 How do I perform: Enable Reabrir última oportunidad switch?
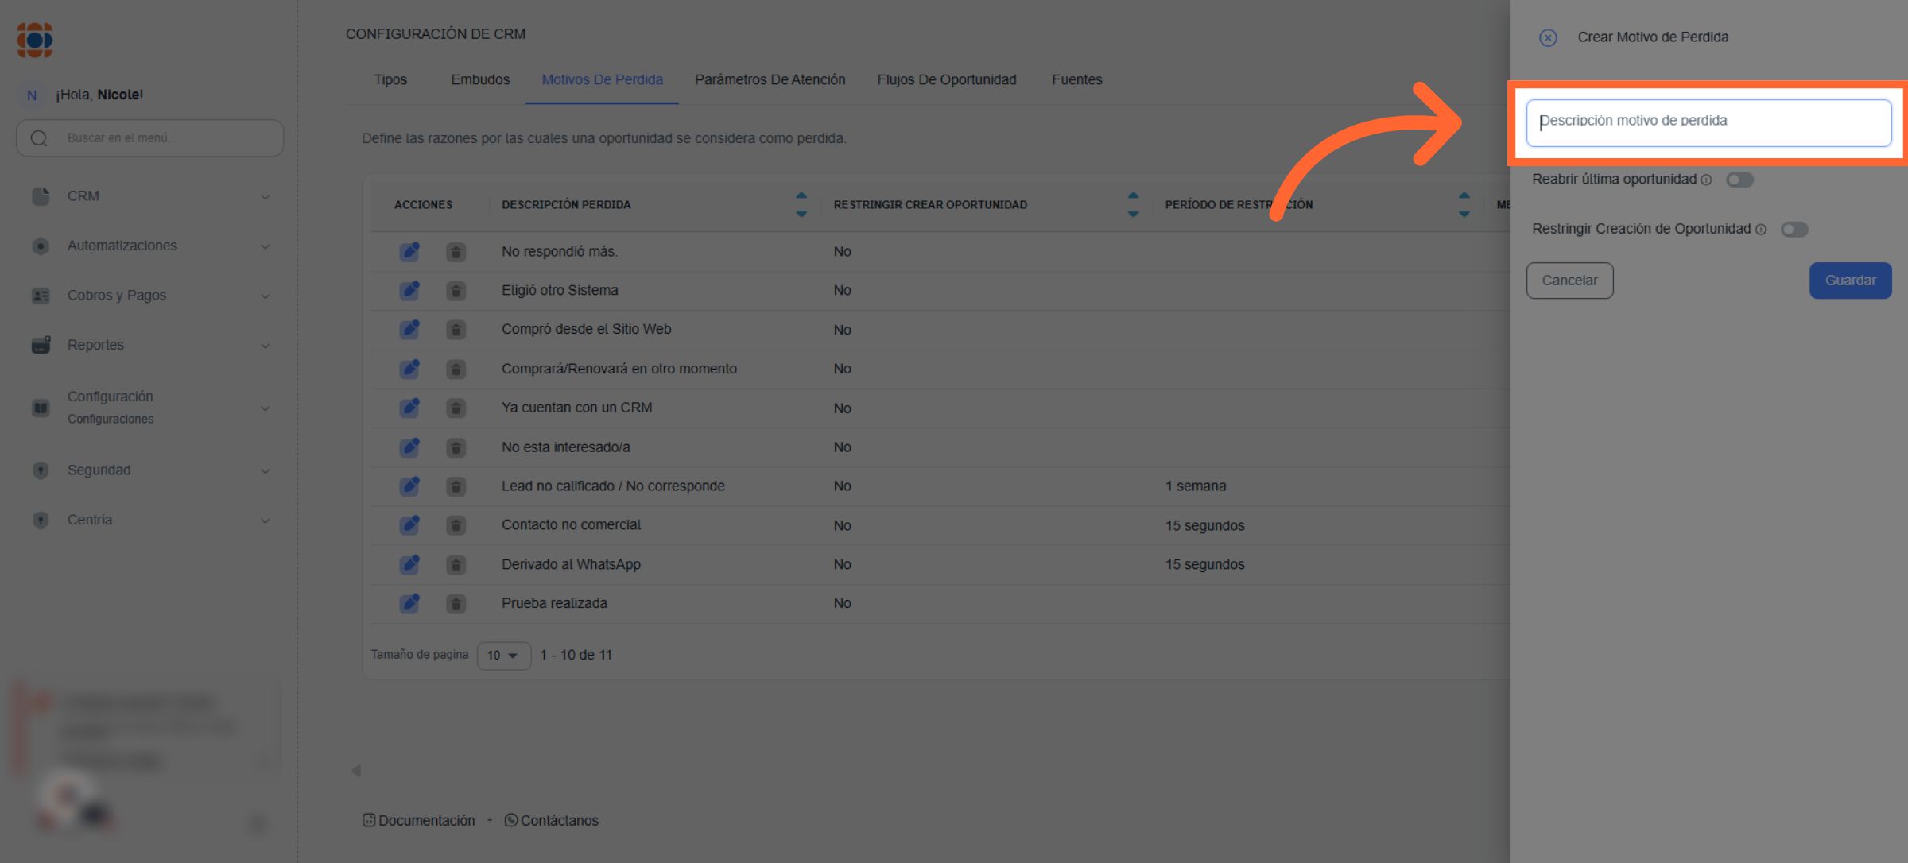tap(1739, 180)
